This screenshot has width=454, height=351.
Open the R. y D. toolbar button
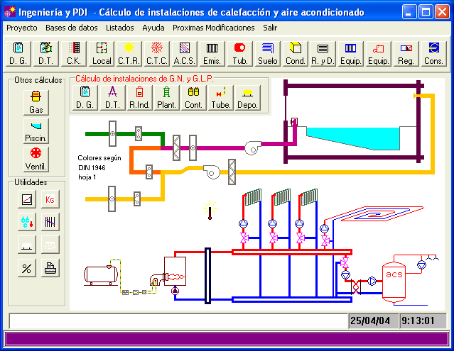pos(323,54)
